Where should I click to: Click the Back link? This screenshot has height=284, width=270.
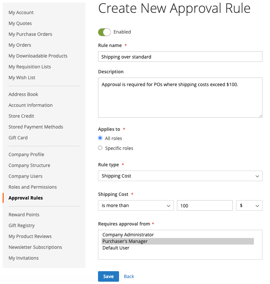tap(129, 276)
